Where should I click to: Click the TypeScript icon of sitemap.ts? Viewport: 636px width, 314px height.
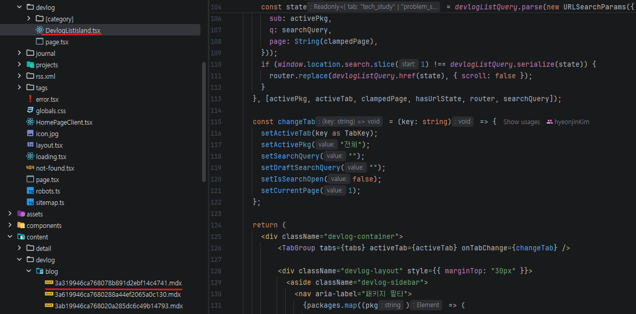point(30,202)
